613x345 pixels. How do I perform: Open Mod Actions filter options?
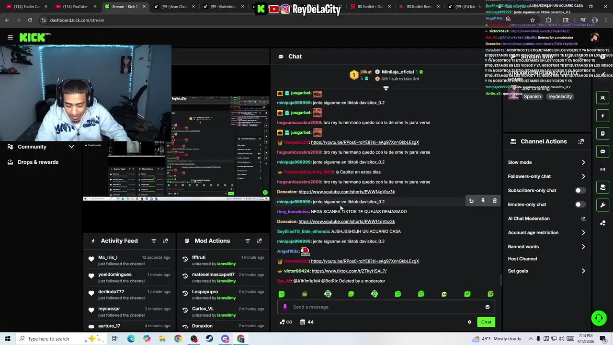248,241
